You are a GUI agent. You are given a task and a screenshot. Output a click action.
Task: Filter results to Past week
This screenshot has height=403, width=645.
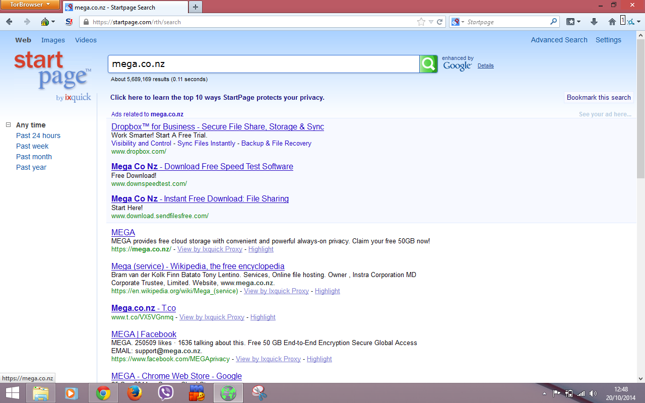tap(32, 146)
